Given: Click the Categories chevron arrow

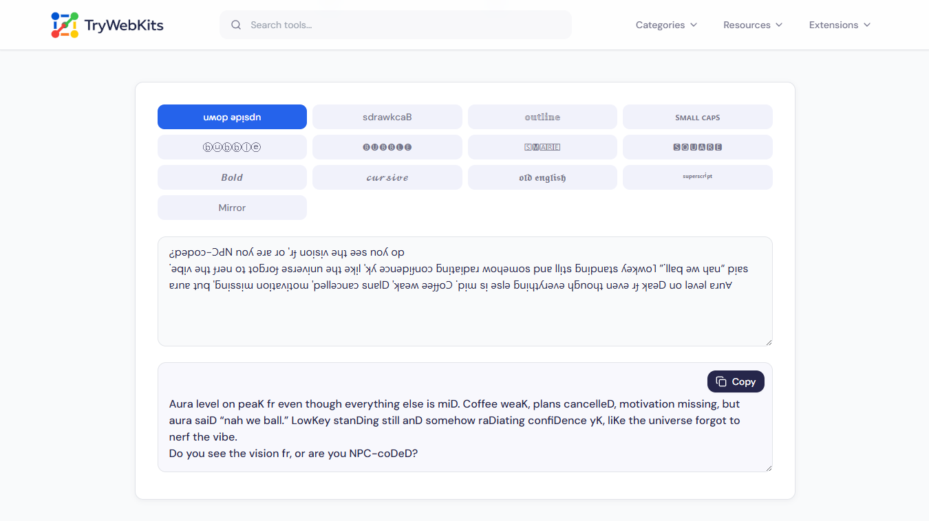Looking at the screenshot, I should tap(694, 25).
